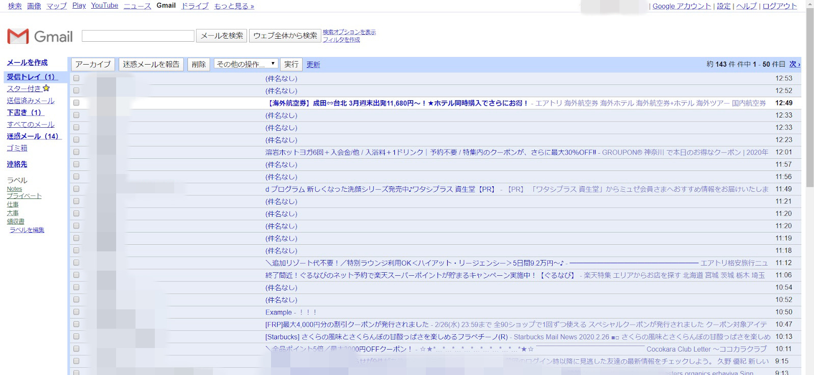
Task: Open 画像 in the top navigation bar
Action: [34, 6]
